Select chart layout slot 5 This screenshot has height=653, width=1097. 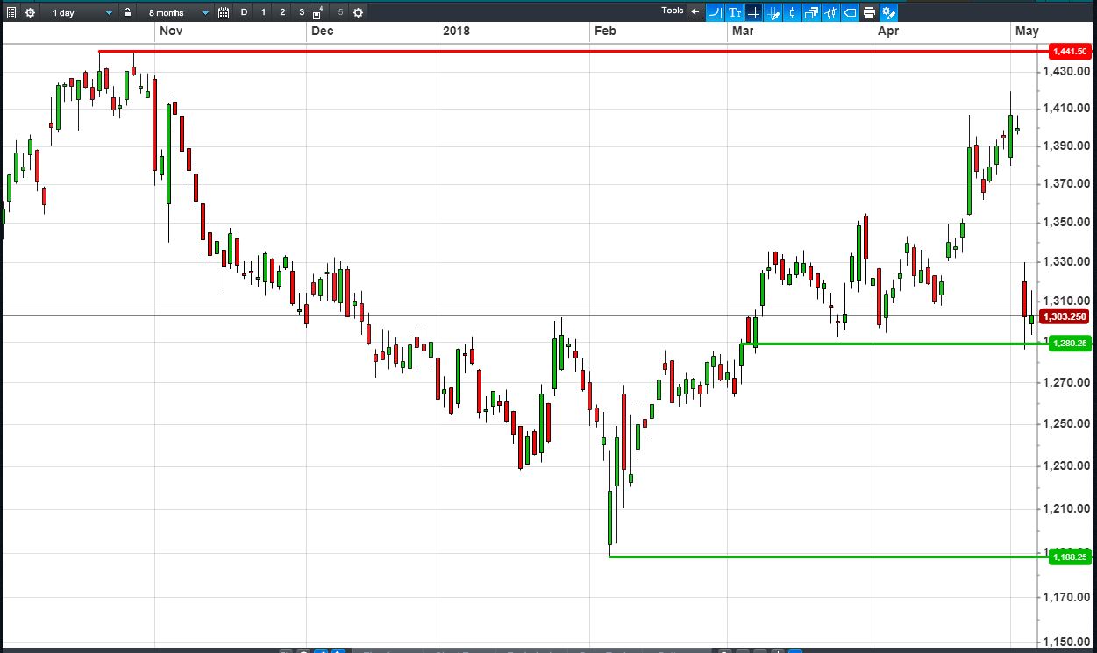click(340, 12)
